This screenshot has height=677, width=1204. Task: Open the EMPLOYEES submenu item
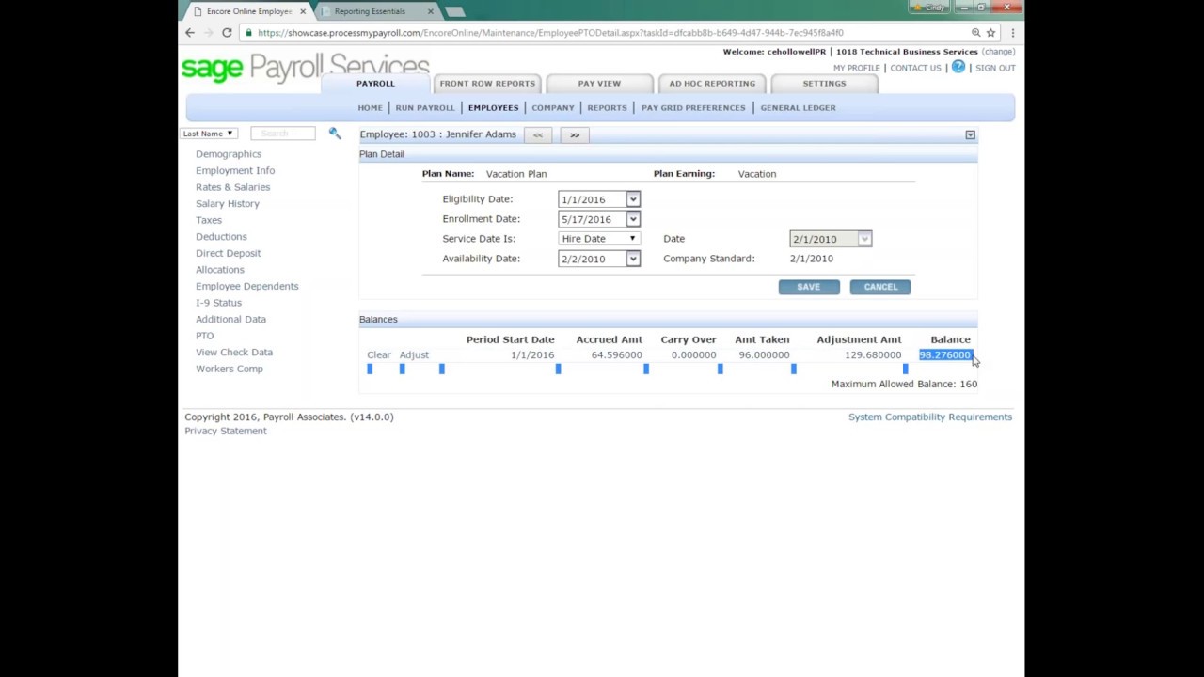[x=493, y=107]
